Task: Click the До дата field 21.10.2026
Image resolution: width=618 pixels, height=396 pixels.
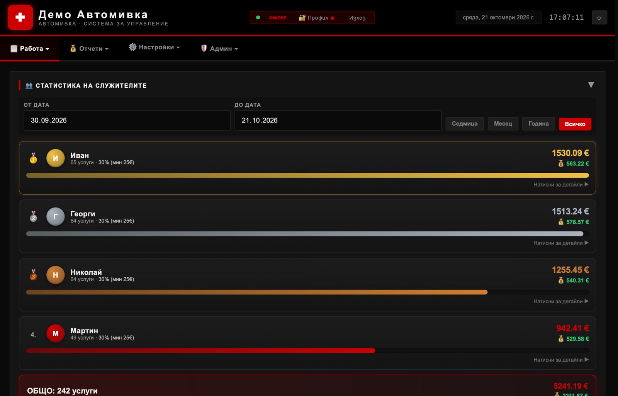Action: [x=338, y=120]
